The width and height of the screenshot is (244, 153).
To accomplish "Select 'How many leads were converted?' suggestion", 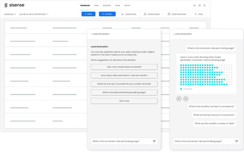I will coord(124,67).
